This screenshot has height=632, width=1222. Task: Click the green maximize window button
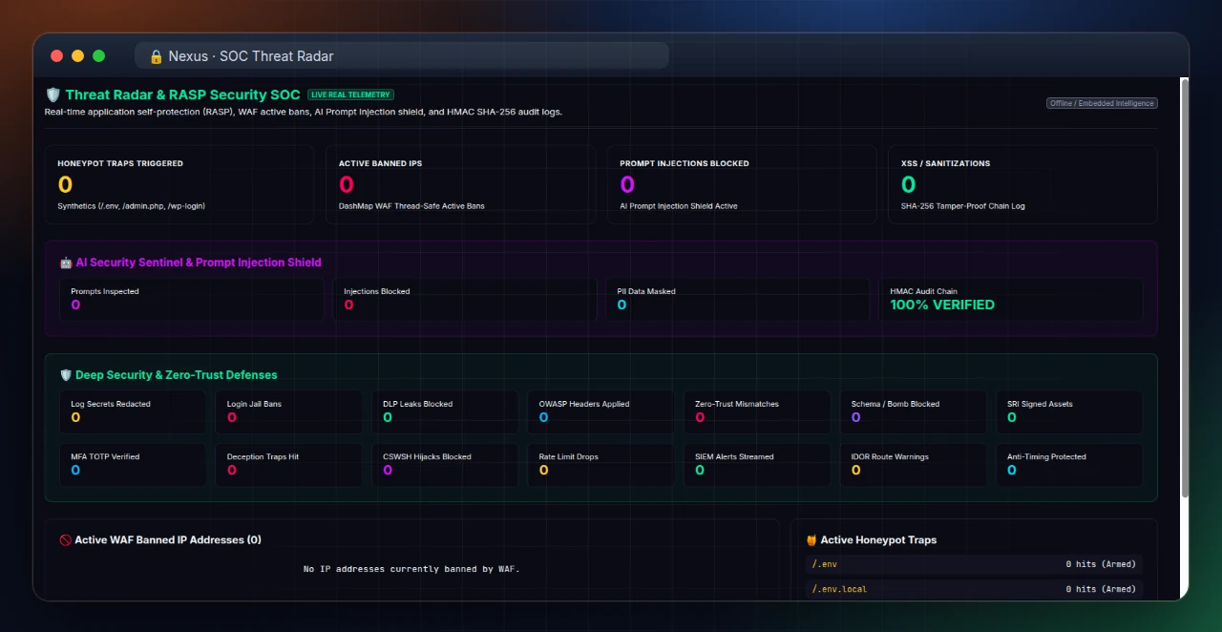pyautogui.click(x=98, y=56)
